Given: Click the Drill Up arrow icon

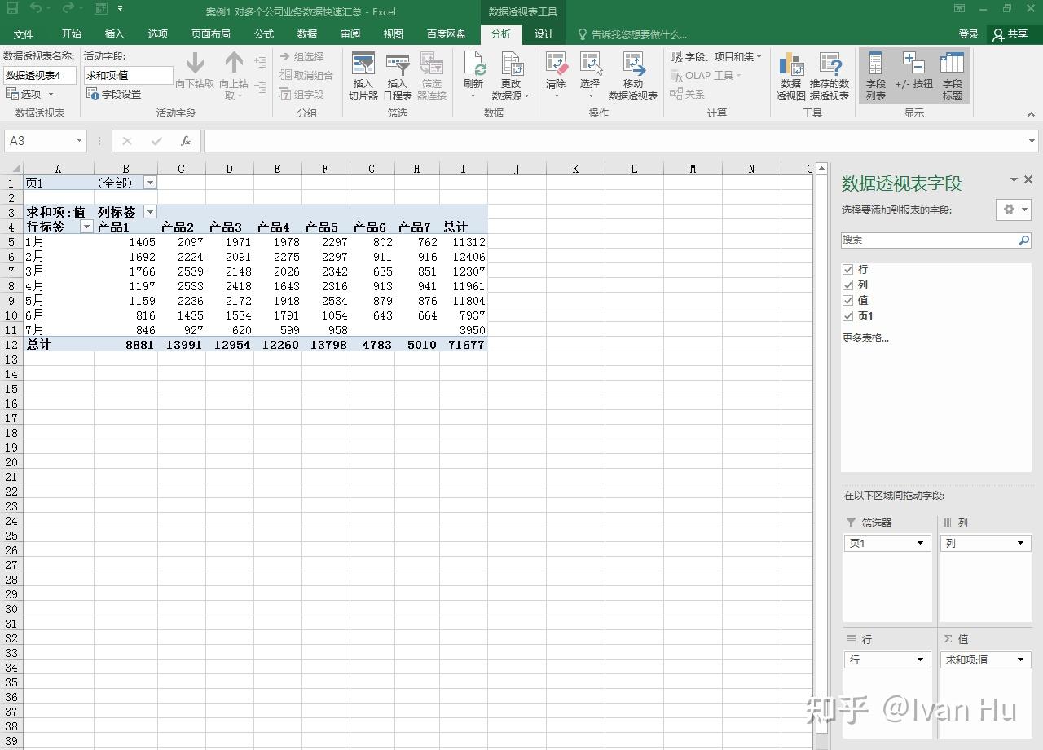Looking at the screenshot, I should (234, 64).
